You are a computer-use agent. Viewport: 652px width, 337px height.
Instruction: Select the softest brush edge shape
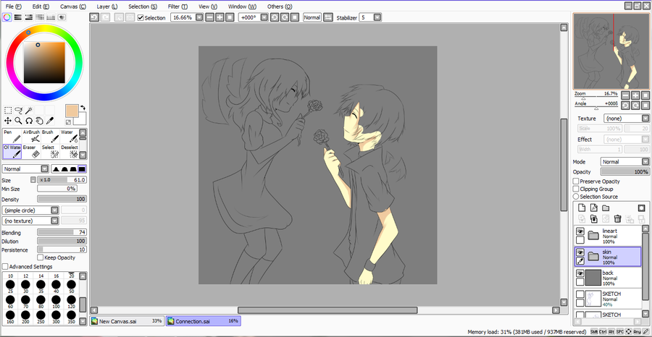pyautogui.click(x=55, y=169)
